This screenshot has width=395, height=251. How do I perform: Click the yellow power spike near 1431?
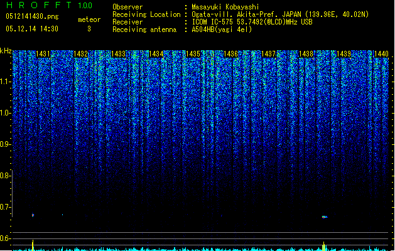[33, 245]
